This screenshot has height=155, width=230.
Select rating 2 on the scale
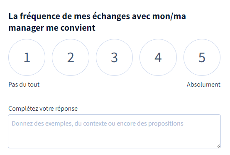[x=71, y=57]
